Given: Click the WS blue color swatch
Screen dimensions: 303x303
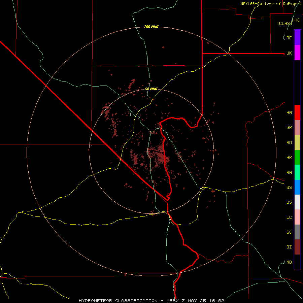Looking at the screenshot, I should (x=297, y=187).
